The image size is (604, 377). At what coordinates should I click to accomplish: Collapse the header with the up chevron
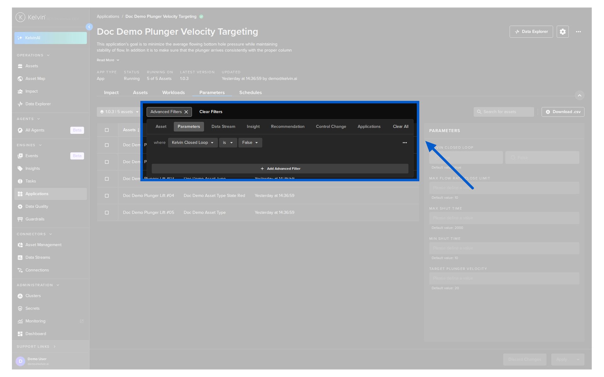[579, 95]
